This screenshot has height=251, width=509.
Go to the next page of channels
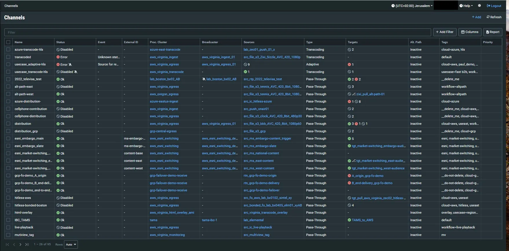20,245
